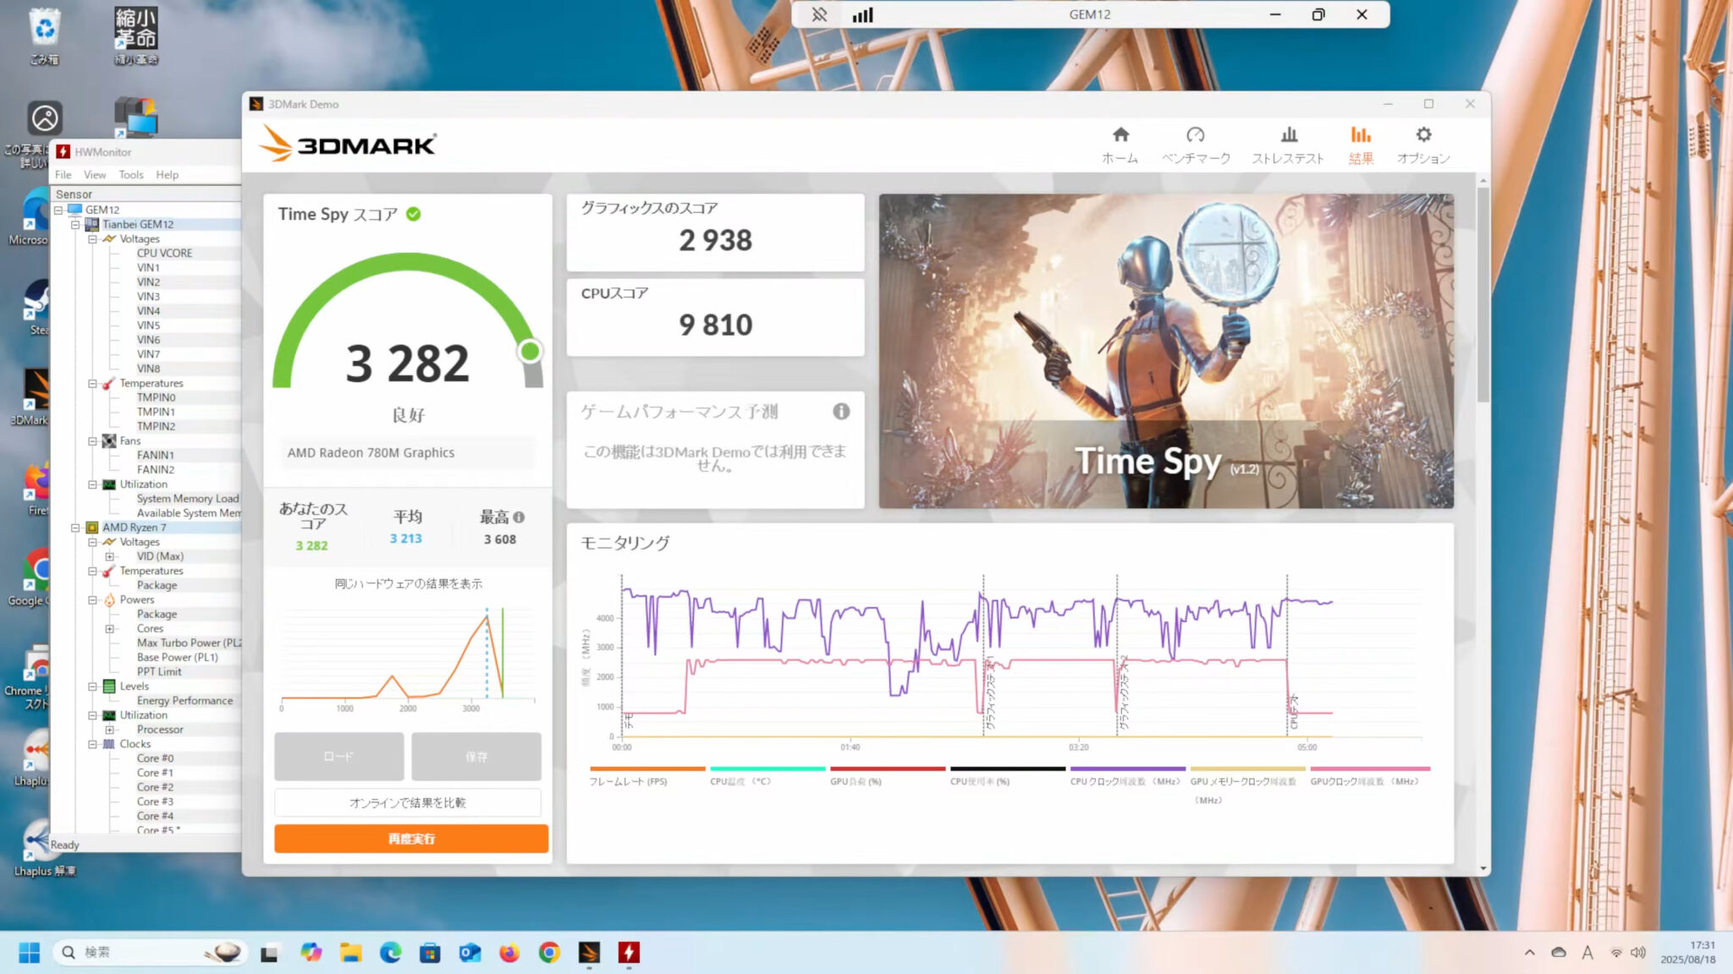
Task: Click the green validated checkmark by Time Spy
Action: [413, 214]
